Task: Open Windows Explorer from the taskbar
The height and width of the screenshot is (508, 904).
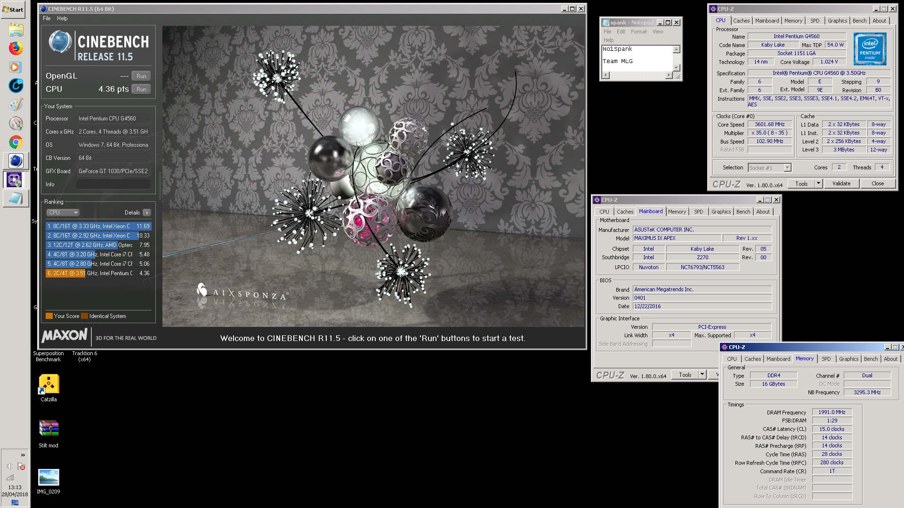Action: point(16,30)
